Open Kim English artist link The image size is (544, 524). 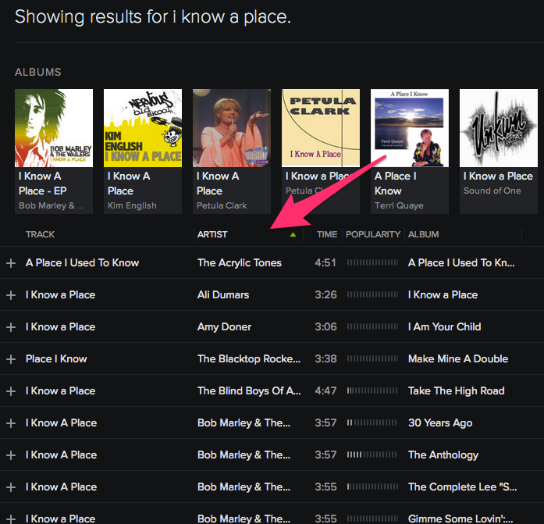click(132, 206)
